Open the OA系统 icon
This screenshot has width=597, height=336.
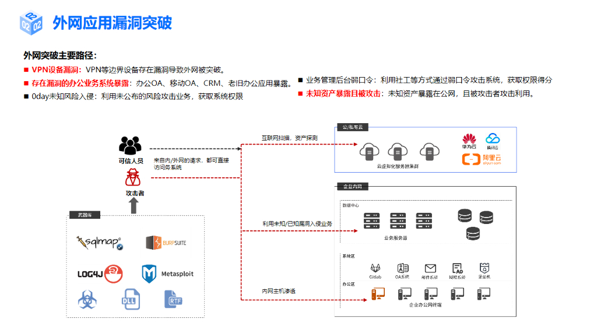click(402, 267)
